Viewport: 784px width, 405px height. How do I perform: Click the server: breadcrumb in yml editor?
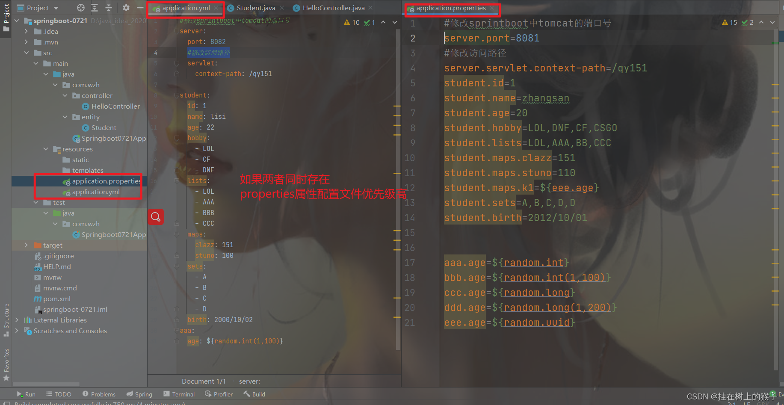click(x=249, y=381)
